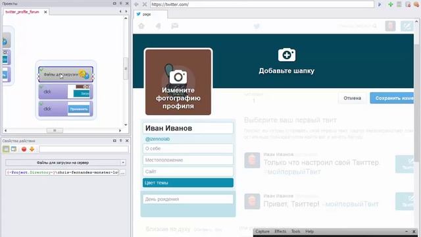Click the pin icon of the projects panel
This screenshot has width=421, height=237.
[x=121, y=3]
